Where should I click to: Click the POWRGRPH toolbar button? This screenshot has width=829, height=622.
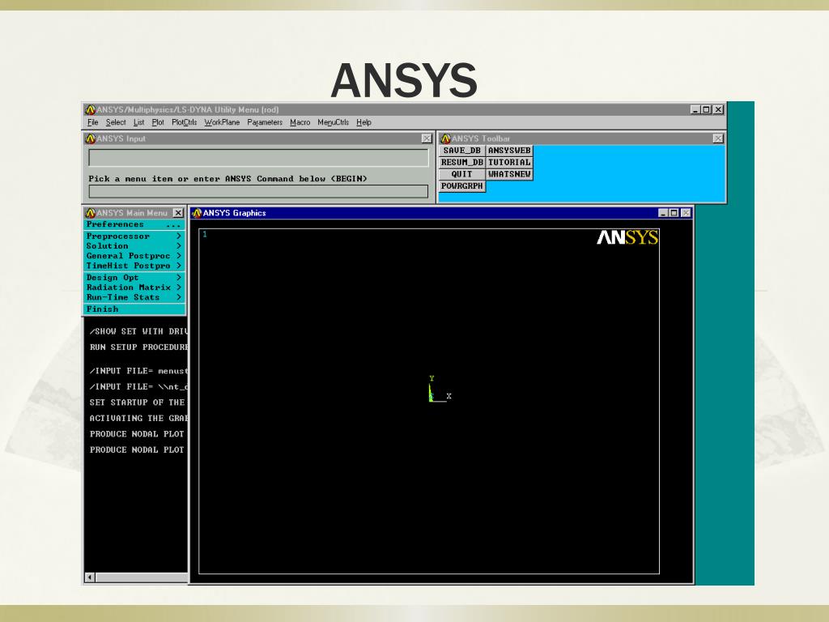click(462, 186)
